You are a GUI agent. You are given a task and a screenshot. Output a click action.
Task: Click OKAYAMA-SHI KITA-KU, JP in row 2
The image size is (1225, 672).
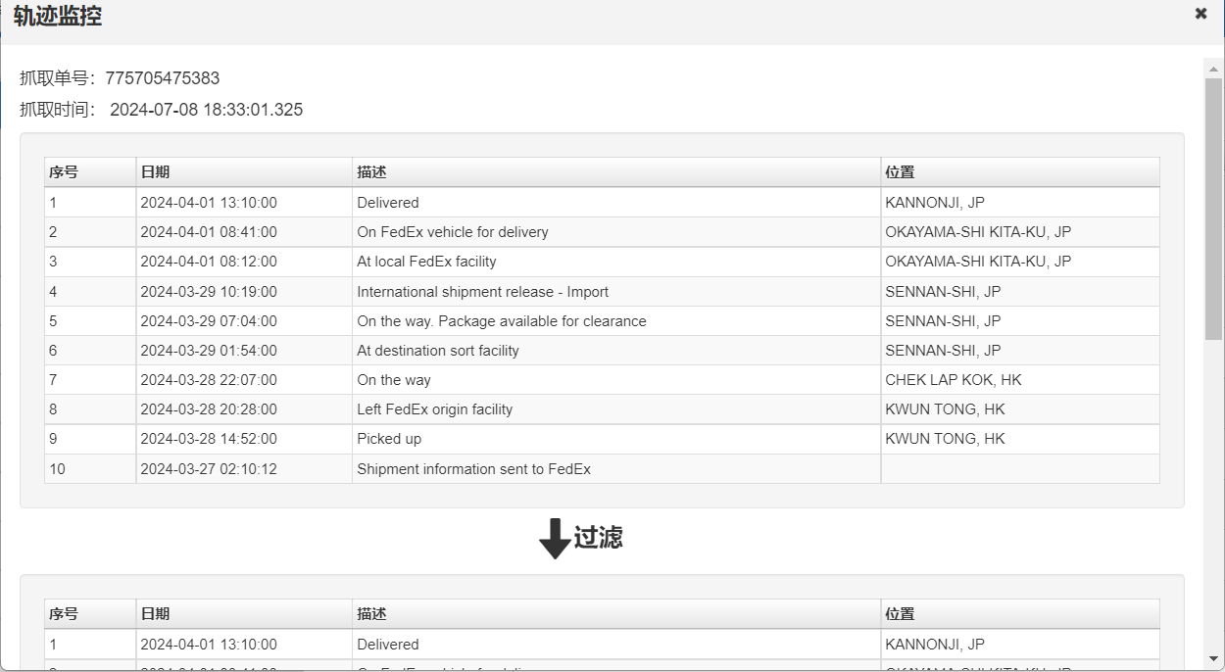coord(978,232)
